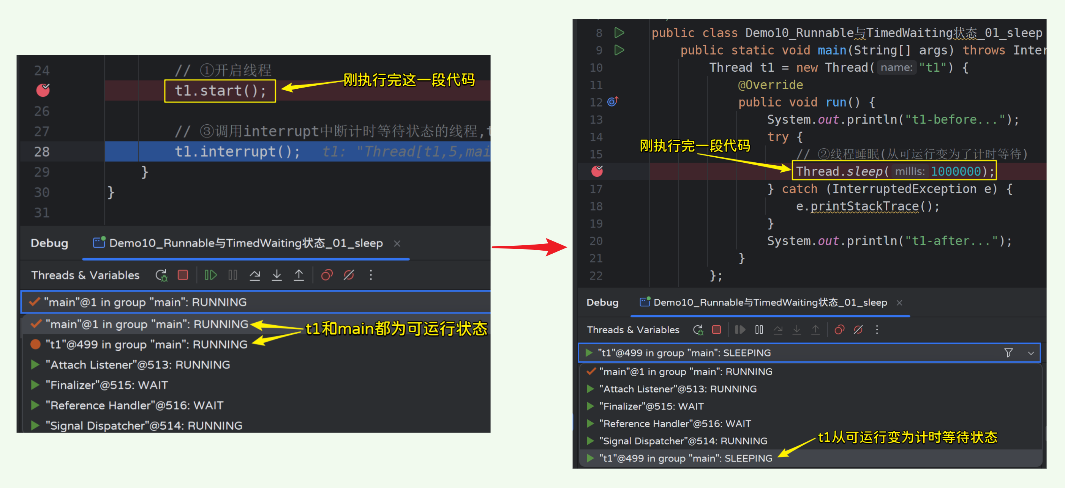Expand thread dropdown chevron in right panel
Image resolution: width=1065 pixels, height=488 pixels.
(x=1031, y=353)
